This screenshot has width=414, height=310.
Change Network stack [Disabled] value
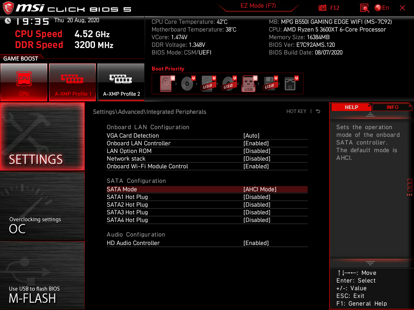point(257,158)
